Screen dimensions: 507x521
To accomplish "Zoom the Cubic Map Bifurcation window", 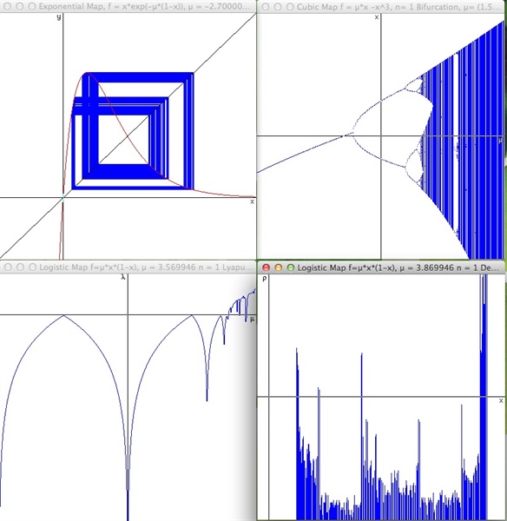I will tap(290, 7).
